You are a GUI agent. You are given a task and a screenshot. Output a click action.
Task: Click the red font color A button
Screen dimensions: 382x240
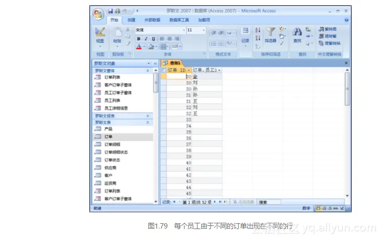click(x=139, y=46)
